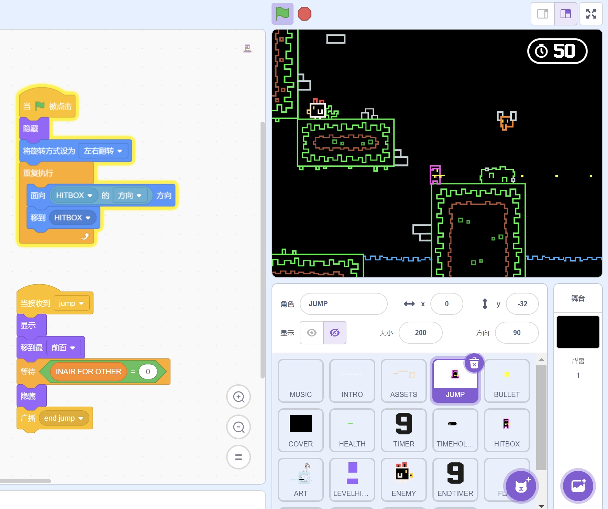Zoom in the code workspace

[x=239, y=397]
